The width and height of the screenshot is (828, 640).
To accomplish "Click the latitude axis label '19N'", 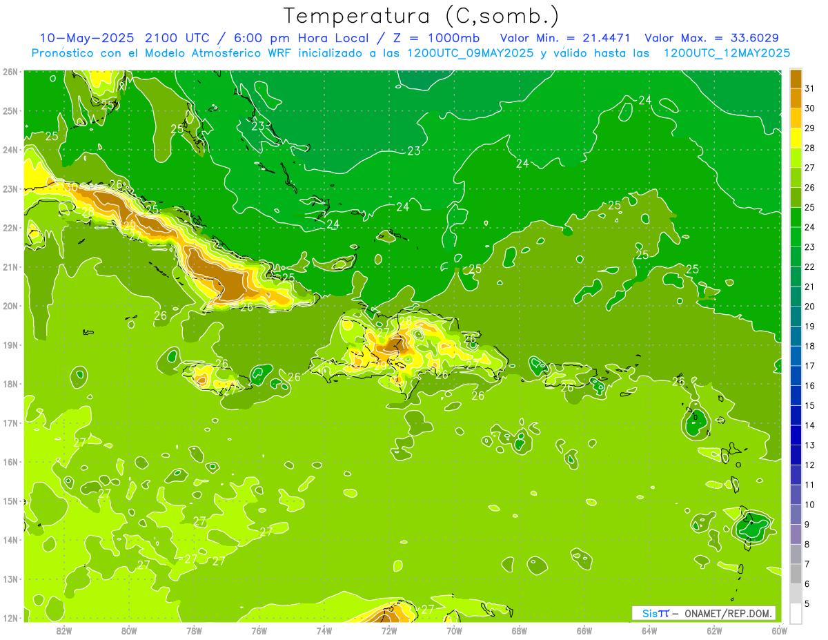I will click(10, 345).
